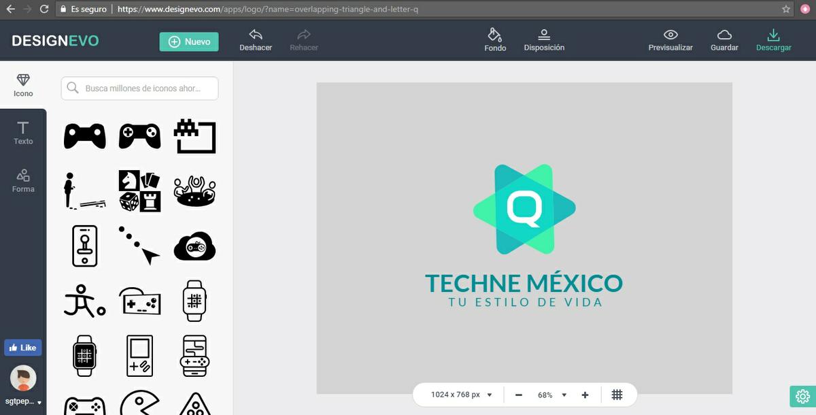The width and height of the screenshot is (816, 415).
Task: Toggle the canvas grid display
Action: [617, 395]
